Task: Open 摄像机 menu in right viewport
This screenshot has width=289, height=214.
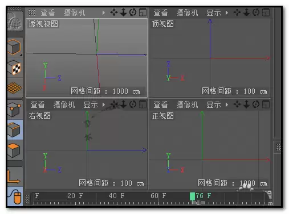Action: pyautogui.click(x=64, y=104)
